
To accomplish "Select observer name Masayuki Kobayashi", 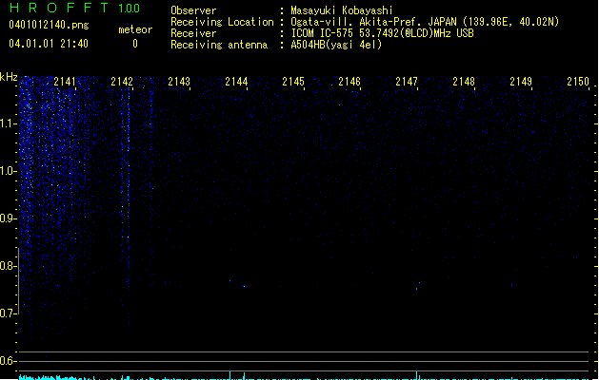I will pos(342,10).
